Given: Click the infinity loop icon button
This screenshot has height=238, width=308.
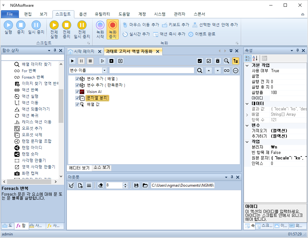Looking at the screenshot, I should pos(226,71).
